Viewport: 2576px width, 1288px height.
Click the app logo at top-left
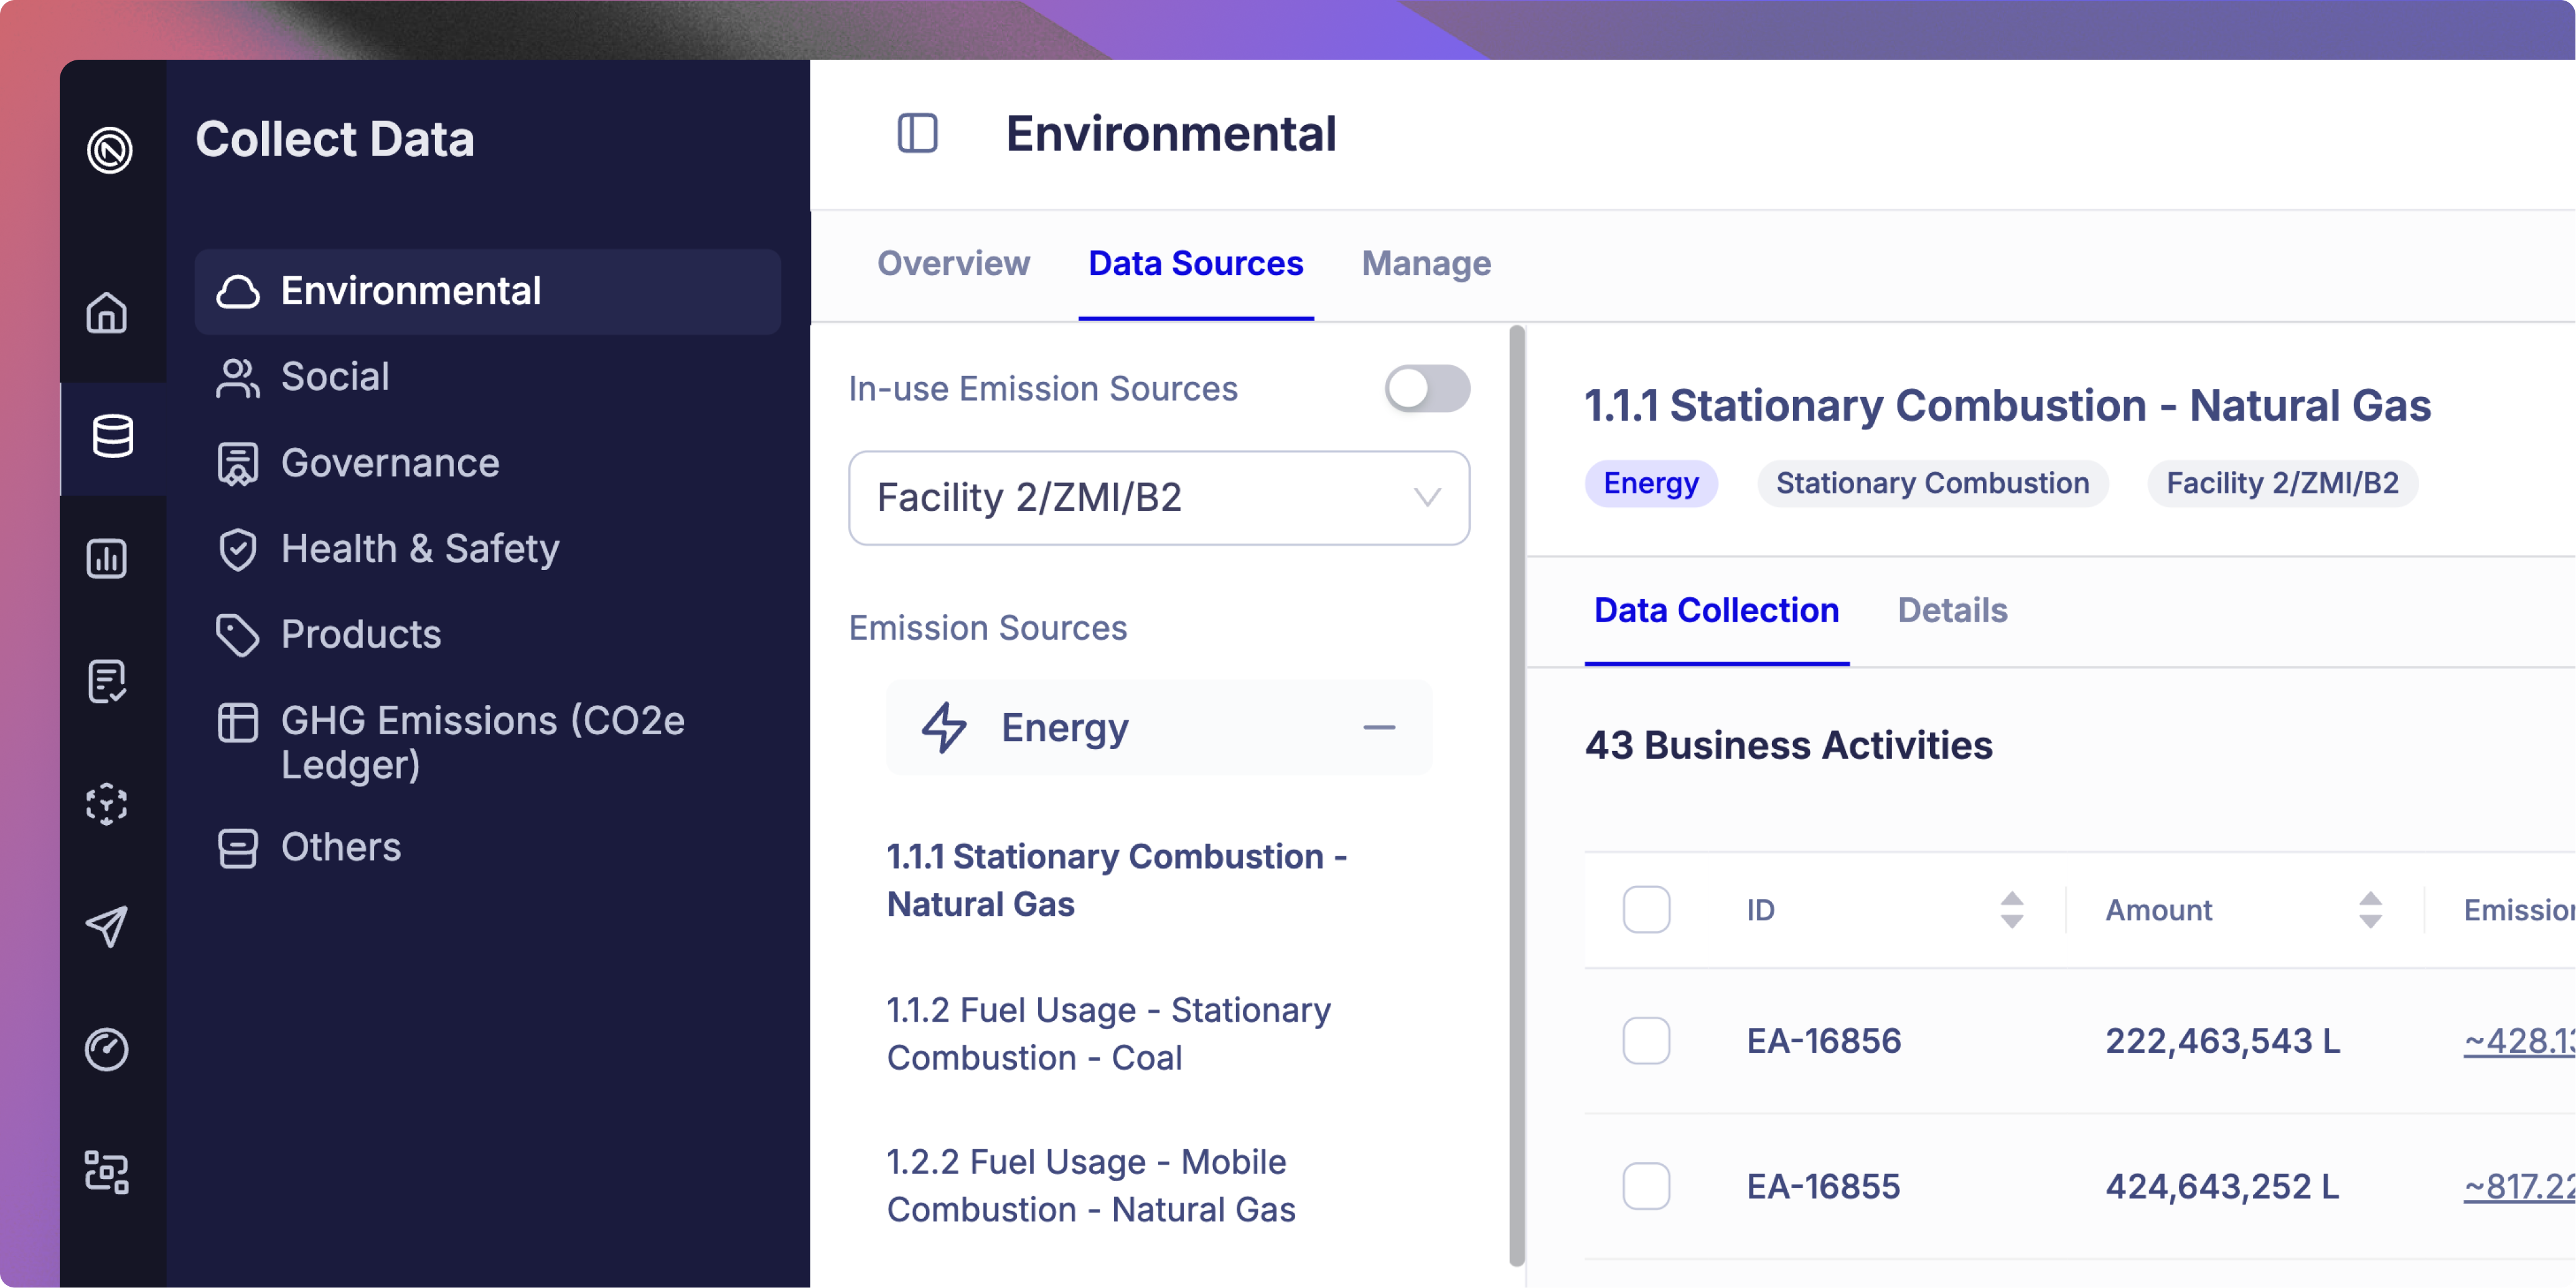pyautogui.click(x=110, y=151)
